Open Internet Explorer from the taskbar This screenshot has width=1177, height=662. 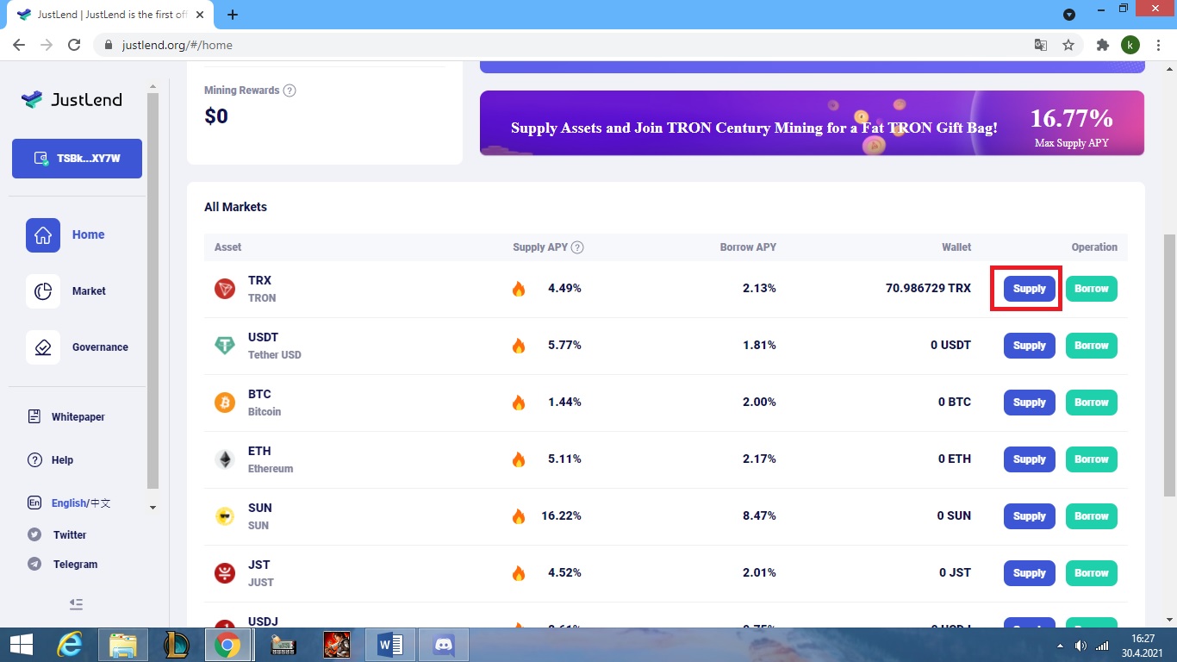(69, 645)
